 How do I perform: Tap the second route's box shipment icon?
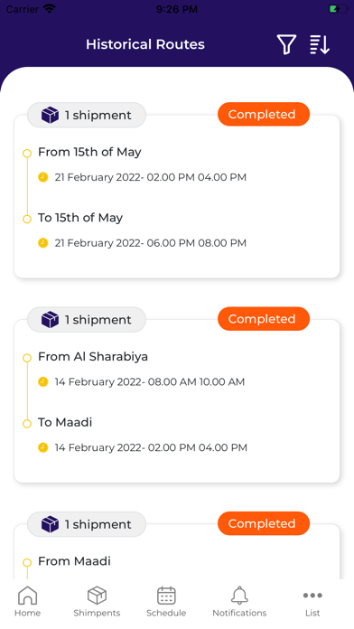coord(50,320)
